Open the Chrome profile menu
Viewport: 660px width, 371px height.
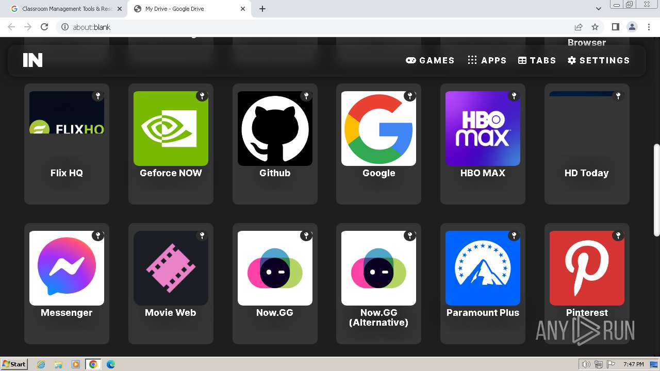click(x=632, y=27)
